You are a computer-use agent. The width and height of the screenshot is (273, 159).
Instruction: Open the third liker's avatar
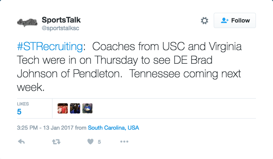click(87, 108)
